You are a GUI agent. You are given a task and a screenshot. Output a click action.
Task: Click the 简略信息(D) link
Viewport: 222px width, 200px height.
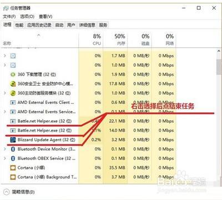coord(23,192)
